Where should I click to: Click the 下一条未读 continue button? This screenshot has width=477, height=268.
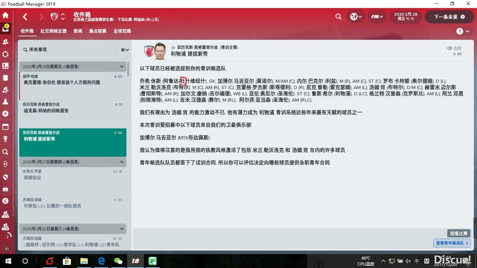449,17
